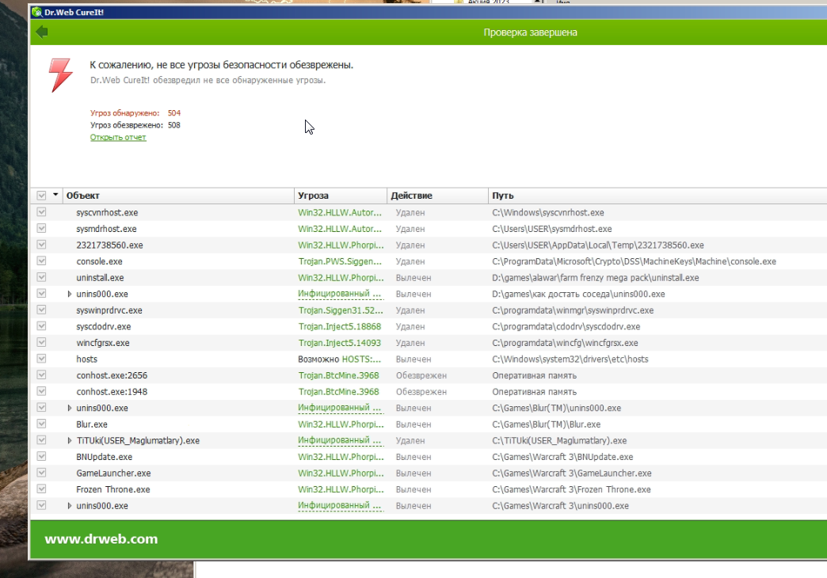Toggle checkbox for hosts row
This screenshot has width=827, height=578.
pyautogui.click(x=41, y=359)
